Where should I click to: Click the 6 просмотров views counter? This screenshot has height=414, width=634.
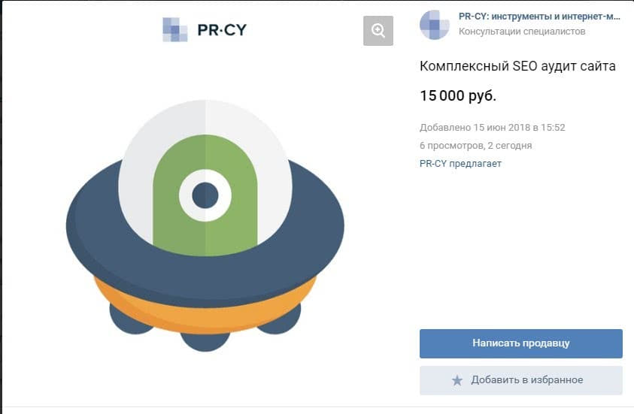pyautogui.click(x=451, y=146)
